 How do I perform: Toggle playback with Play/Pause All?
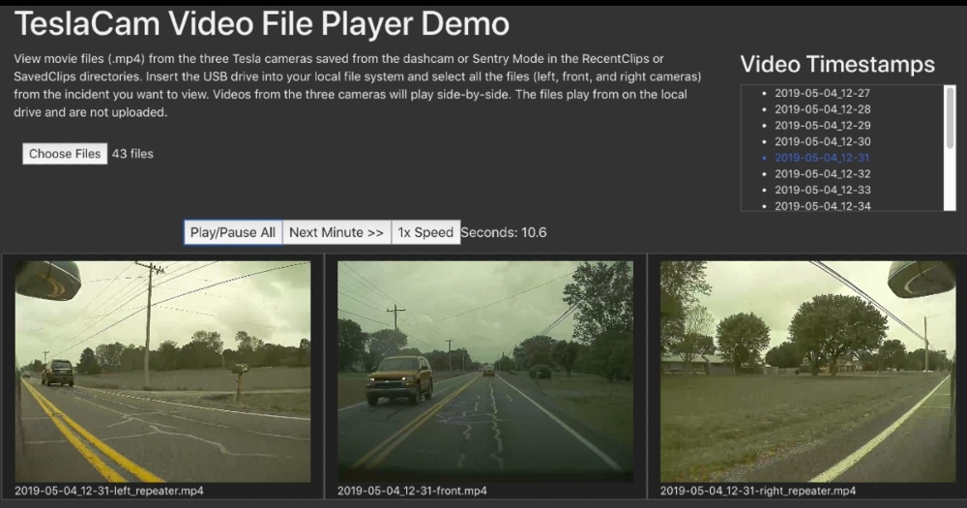pos(233,232)
